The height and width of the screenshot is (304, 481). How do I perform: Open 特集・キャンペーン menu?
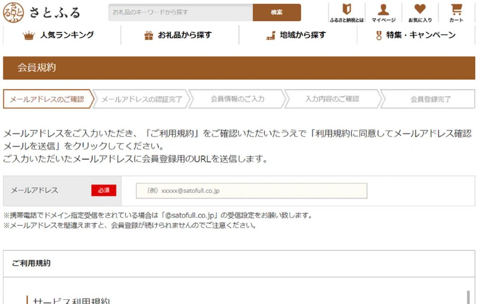point(421,35)
